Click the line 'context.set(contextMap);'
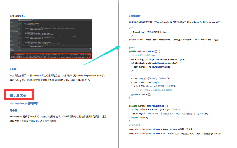 pyautogui.click(x=145, y=82)
